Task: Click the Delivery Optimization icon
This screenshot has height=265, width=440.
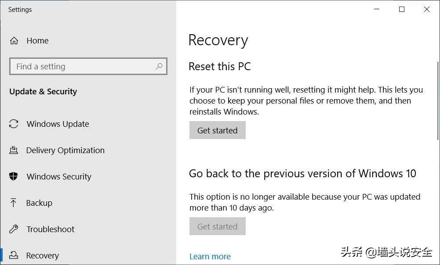Action: [x=14, y=150]
